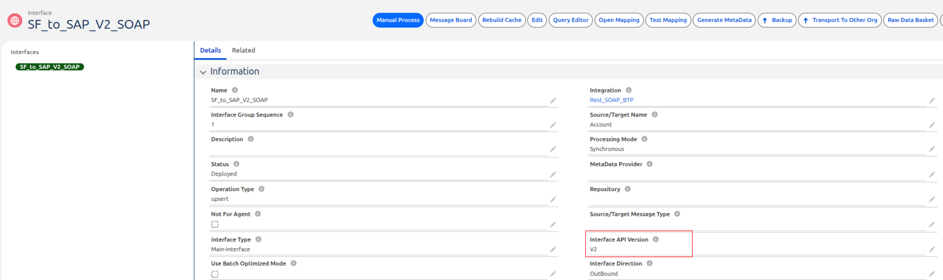Click the Interface globe icon beside the title
This screenshot has height=280, width=943.
point(15,20)
